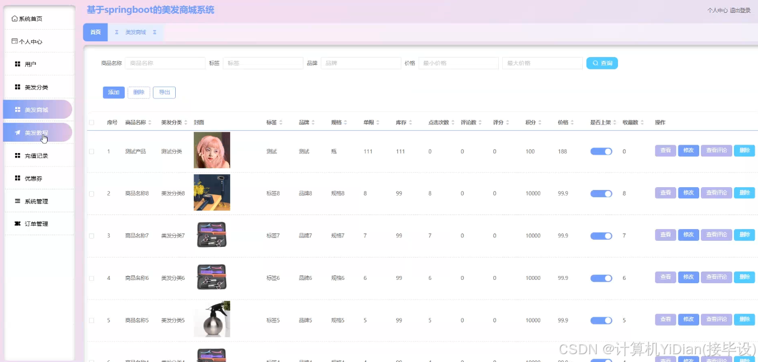
Task: Click the 标签 search input
Action: (x=263, y=63)
